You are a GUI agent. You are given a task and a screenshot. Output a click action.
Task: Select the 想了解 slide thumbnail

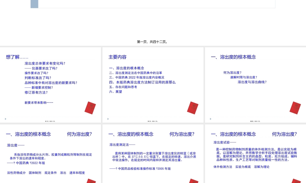click(x=50, y=84)
